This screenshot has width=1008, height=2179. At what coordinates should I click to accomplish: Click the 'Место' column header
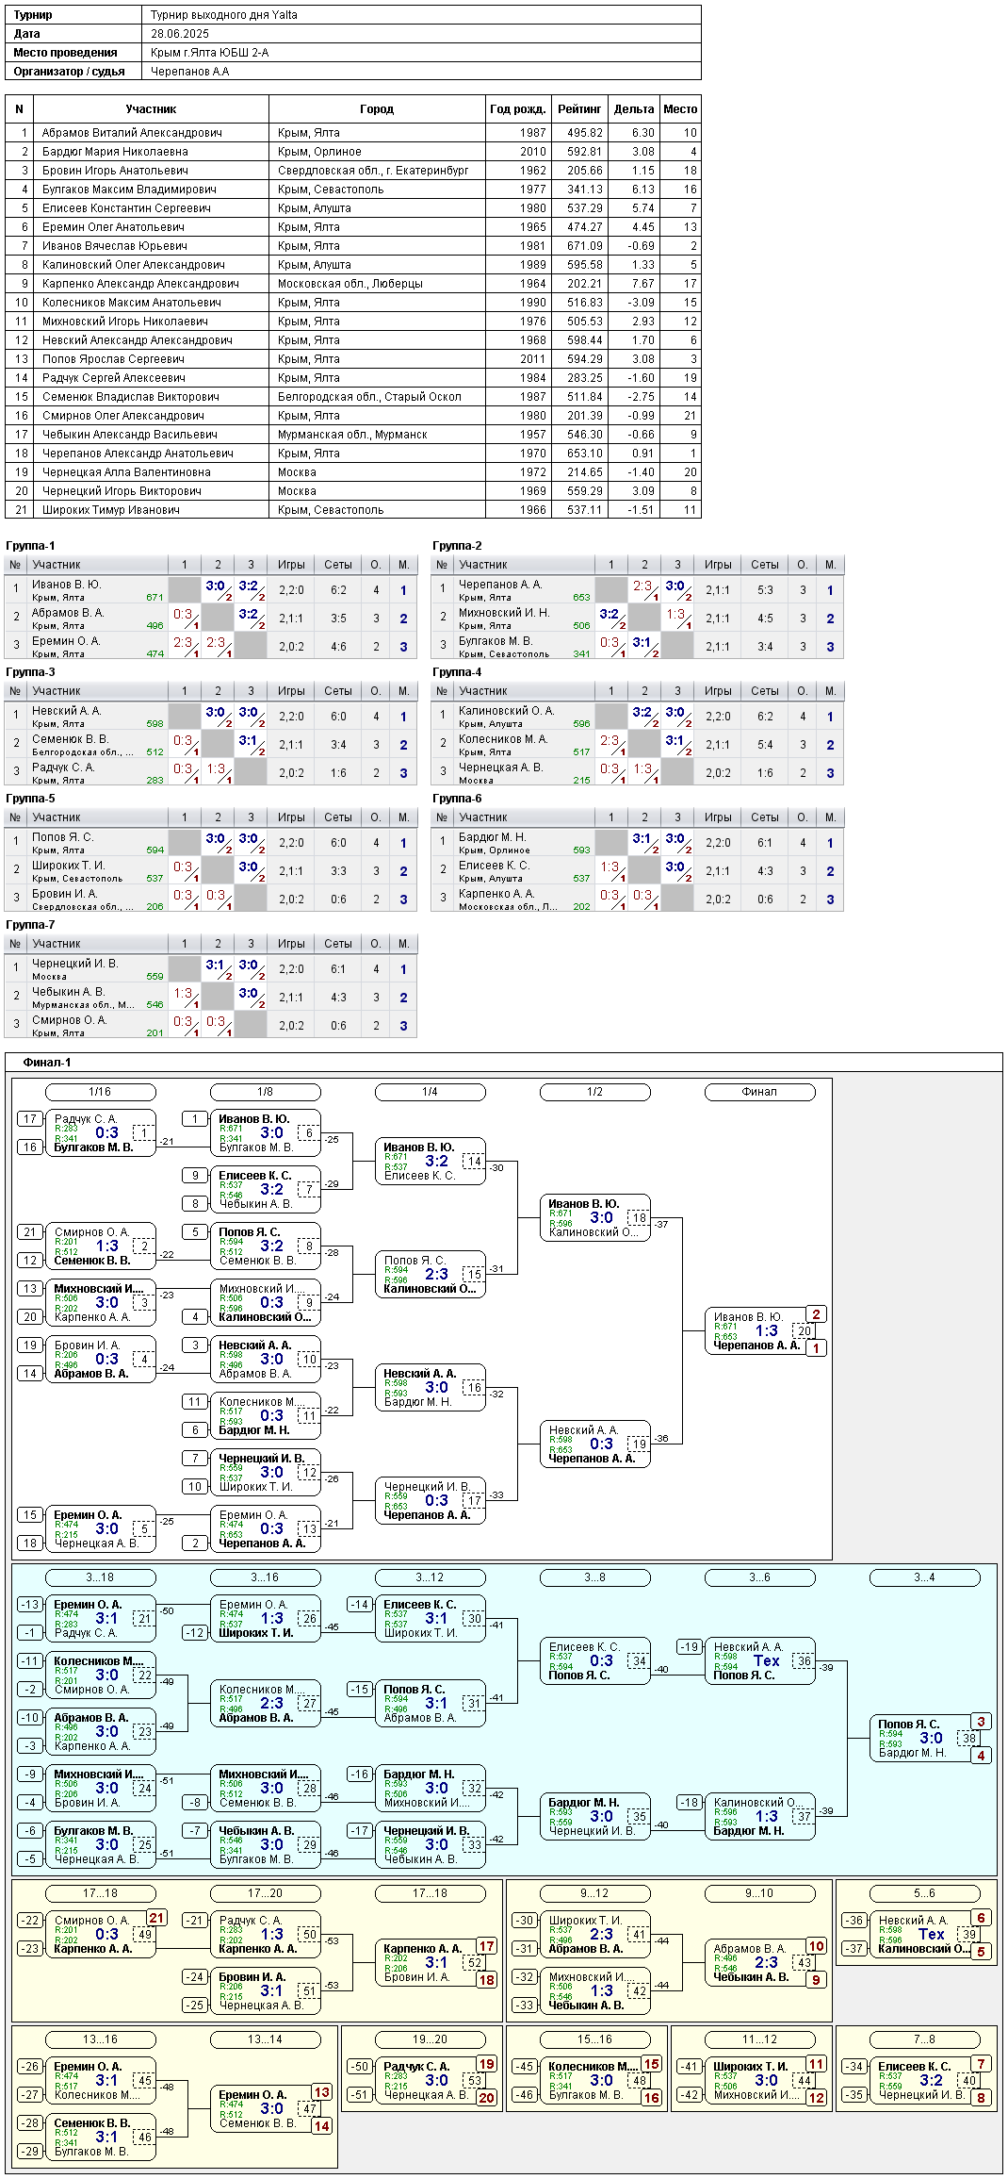point(680,109)
